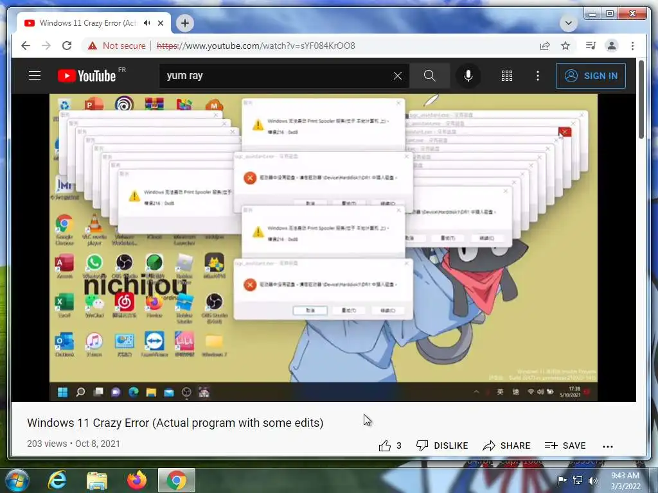Click the page vertical scrollbar thumb

pos(641,99)
